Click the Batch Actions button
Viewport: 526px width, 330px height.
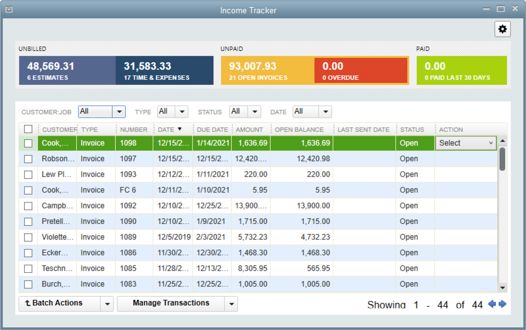click(x=59, y=303)
